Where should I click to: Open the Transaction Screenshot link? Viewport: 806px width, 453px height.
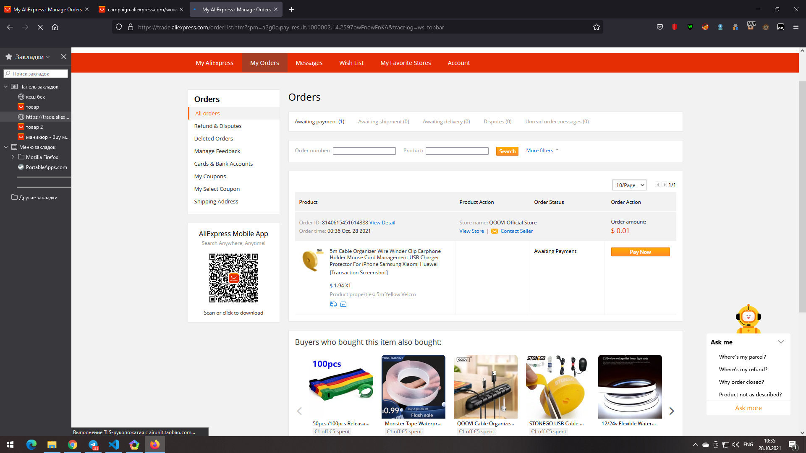pyautogui.click(x=359, y=273)
